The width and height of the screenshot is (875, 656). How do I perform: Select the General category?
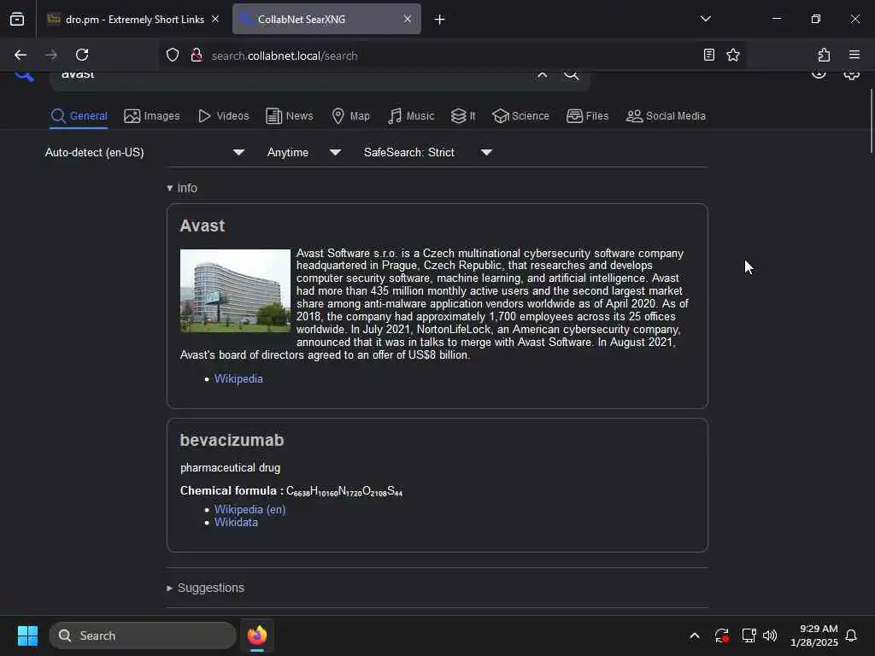point(79,116)
